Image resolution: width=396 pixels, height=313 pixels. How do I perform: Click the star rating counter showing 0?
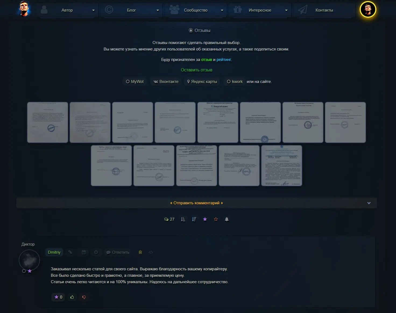click(x=58, y=297)
